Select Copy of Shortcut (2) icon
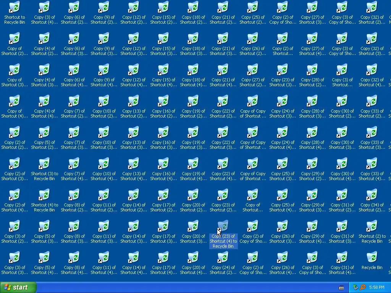This screenshot has height=293, width=391. pyautogui.click(x=15, y=44)
